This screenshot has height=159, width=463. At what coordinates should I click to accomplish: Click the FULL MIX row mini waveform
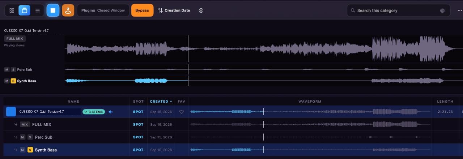click(x=310, y=124)
